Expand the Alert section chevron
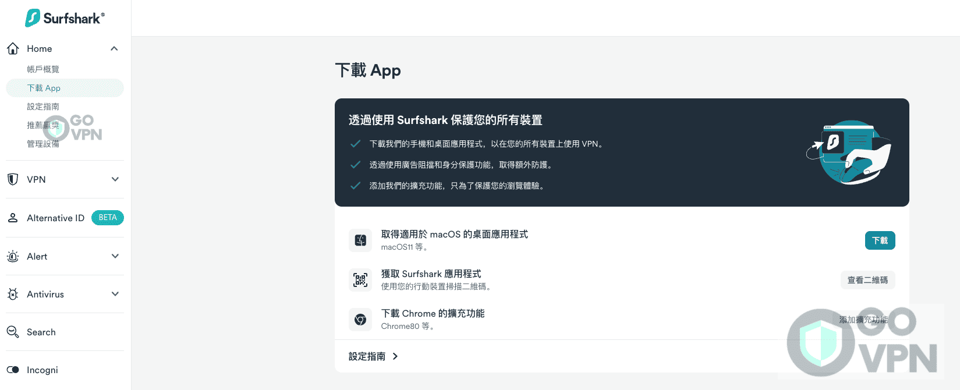The width and height of the screenshot is (960, 390). point(115,256)
